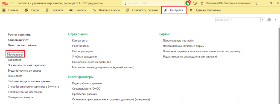Open Дополнительные настройки link
This screenshot has height=104, width=280.
point(25,92)
